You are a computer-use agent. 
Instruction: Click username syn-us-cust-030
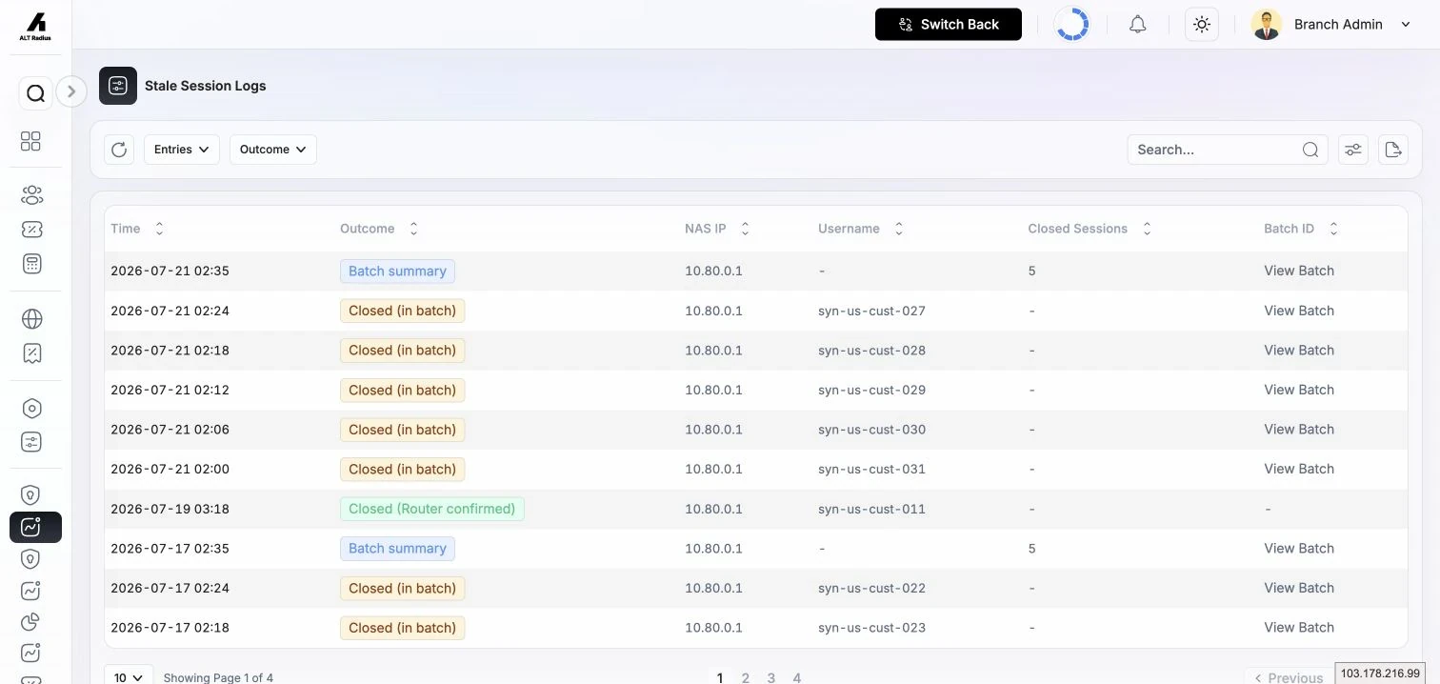871,430
